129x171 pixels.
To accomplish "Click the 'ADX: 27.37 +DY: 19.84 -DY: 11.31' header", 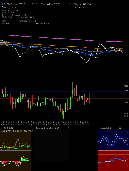I will [17, 131].
